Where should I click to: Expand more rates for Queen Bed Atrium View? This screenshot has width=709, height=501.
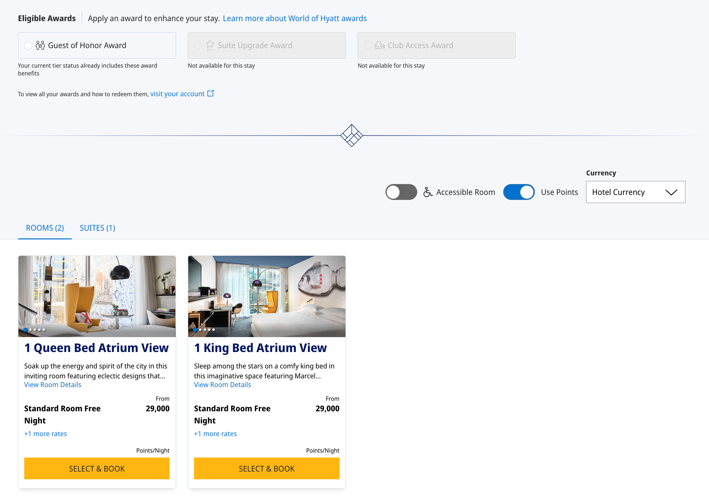(46, 434)
